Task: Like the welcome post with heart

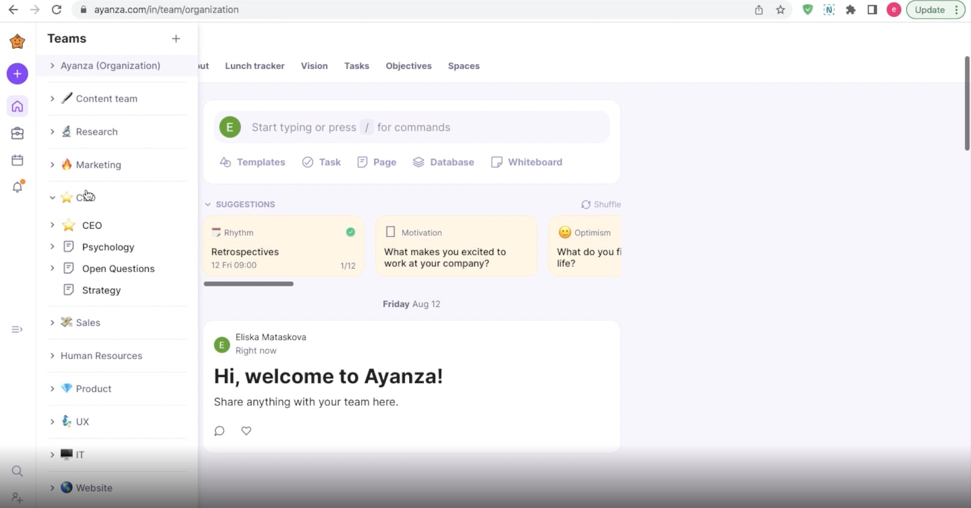Action: pos(246,431)
